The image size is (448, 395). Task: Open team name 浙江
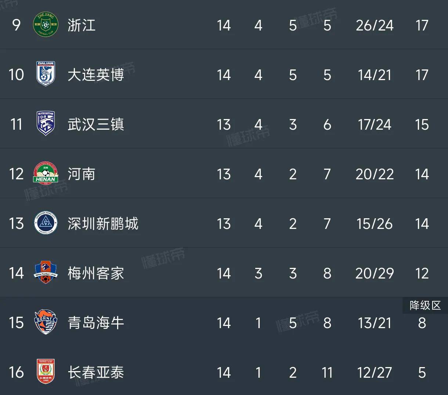82,25
